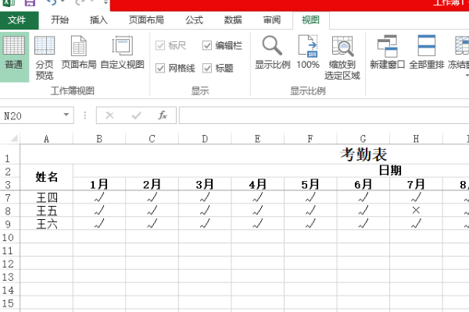469x312 pixels.
Task: Click the Cancel (X) formula bar button
Action: [x=109, y=115]
